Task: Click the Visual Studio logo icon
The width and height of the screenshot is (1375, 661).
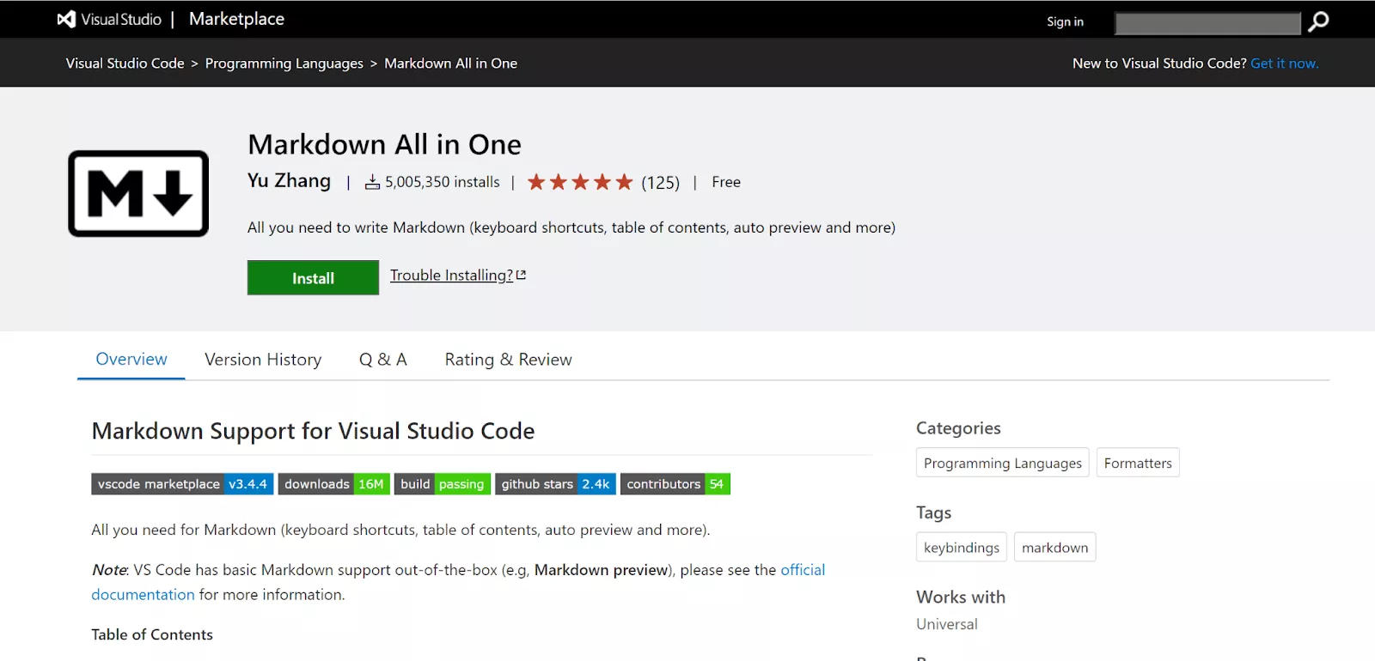Action: tap(66, 19)
